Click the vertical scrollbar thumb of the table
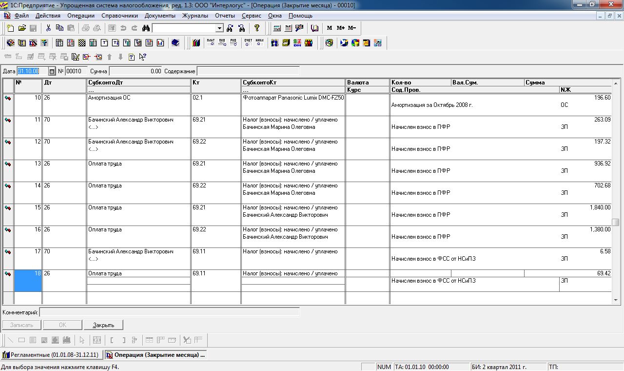This screenshot has height=371, width=624. pyautogui.click(x=616, y=223)
